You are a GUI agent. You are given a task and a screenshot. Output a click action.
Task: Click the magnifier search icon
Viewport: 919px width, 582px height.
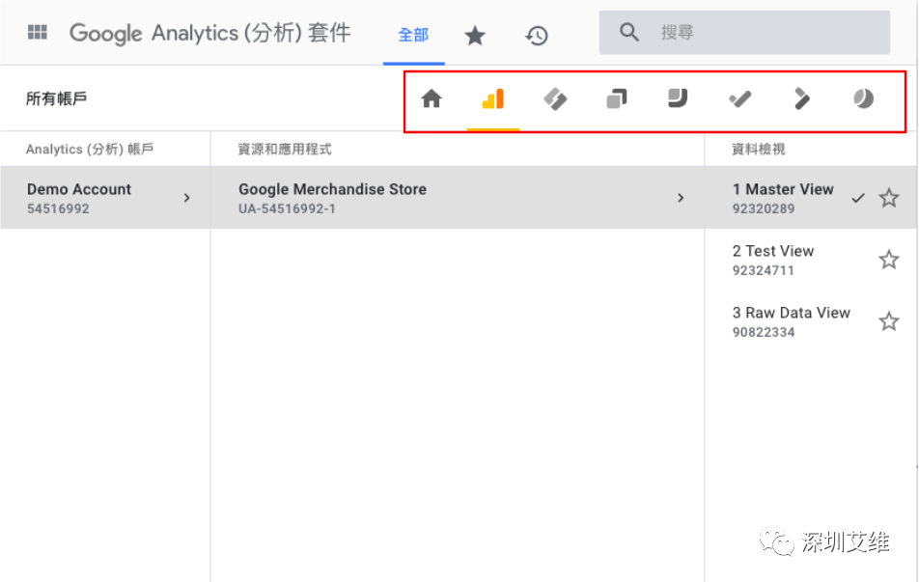pyautogui.click(x=628, y=32)
